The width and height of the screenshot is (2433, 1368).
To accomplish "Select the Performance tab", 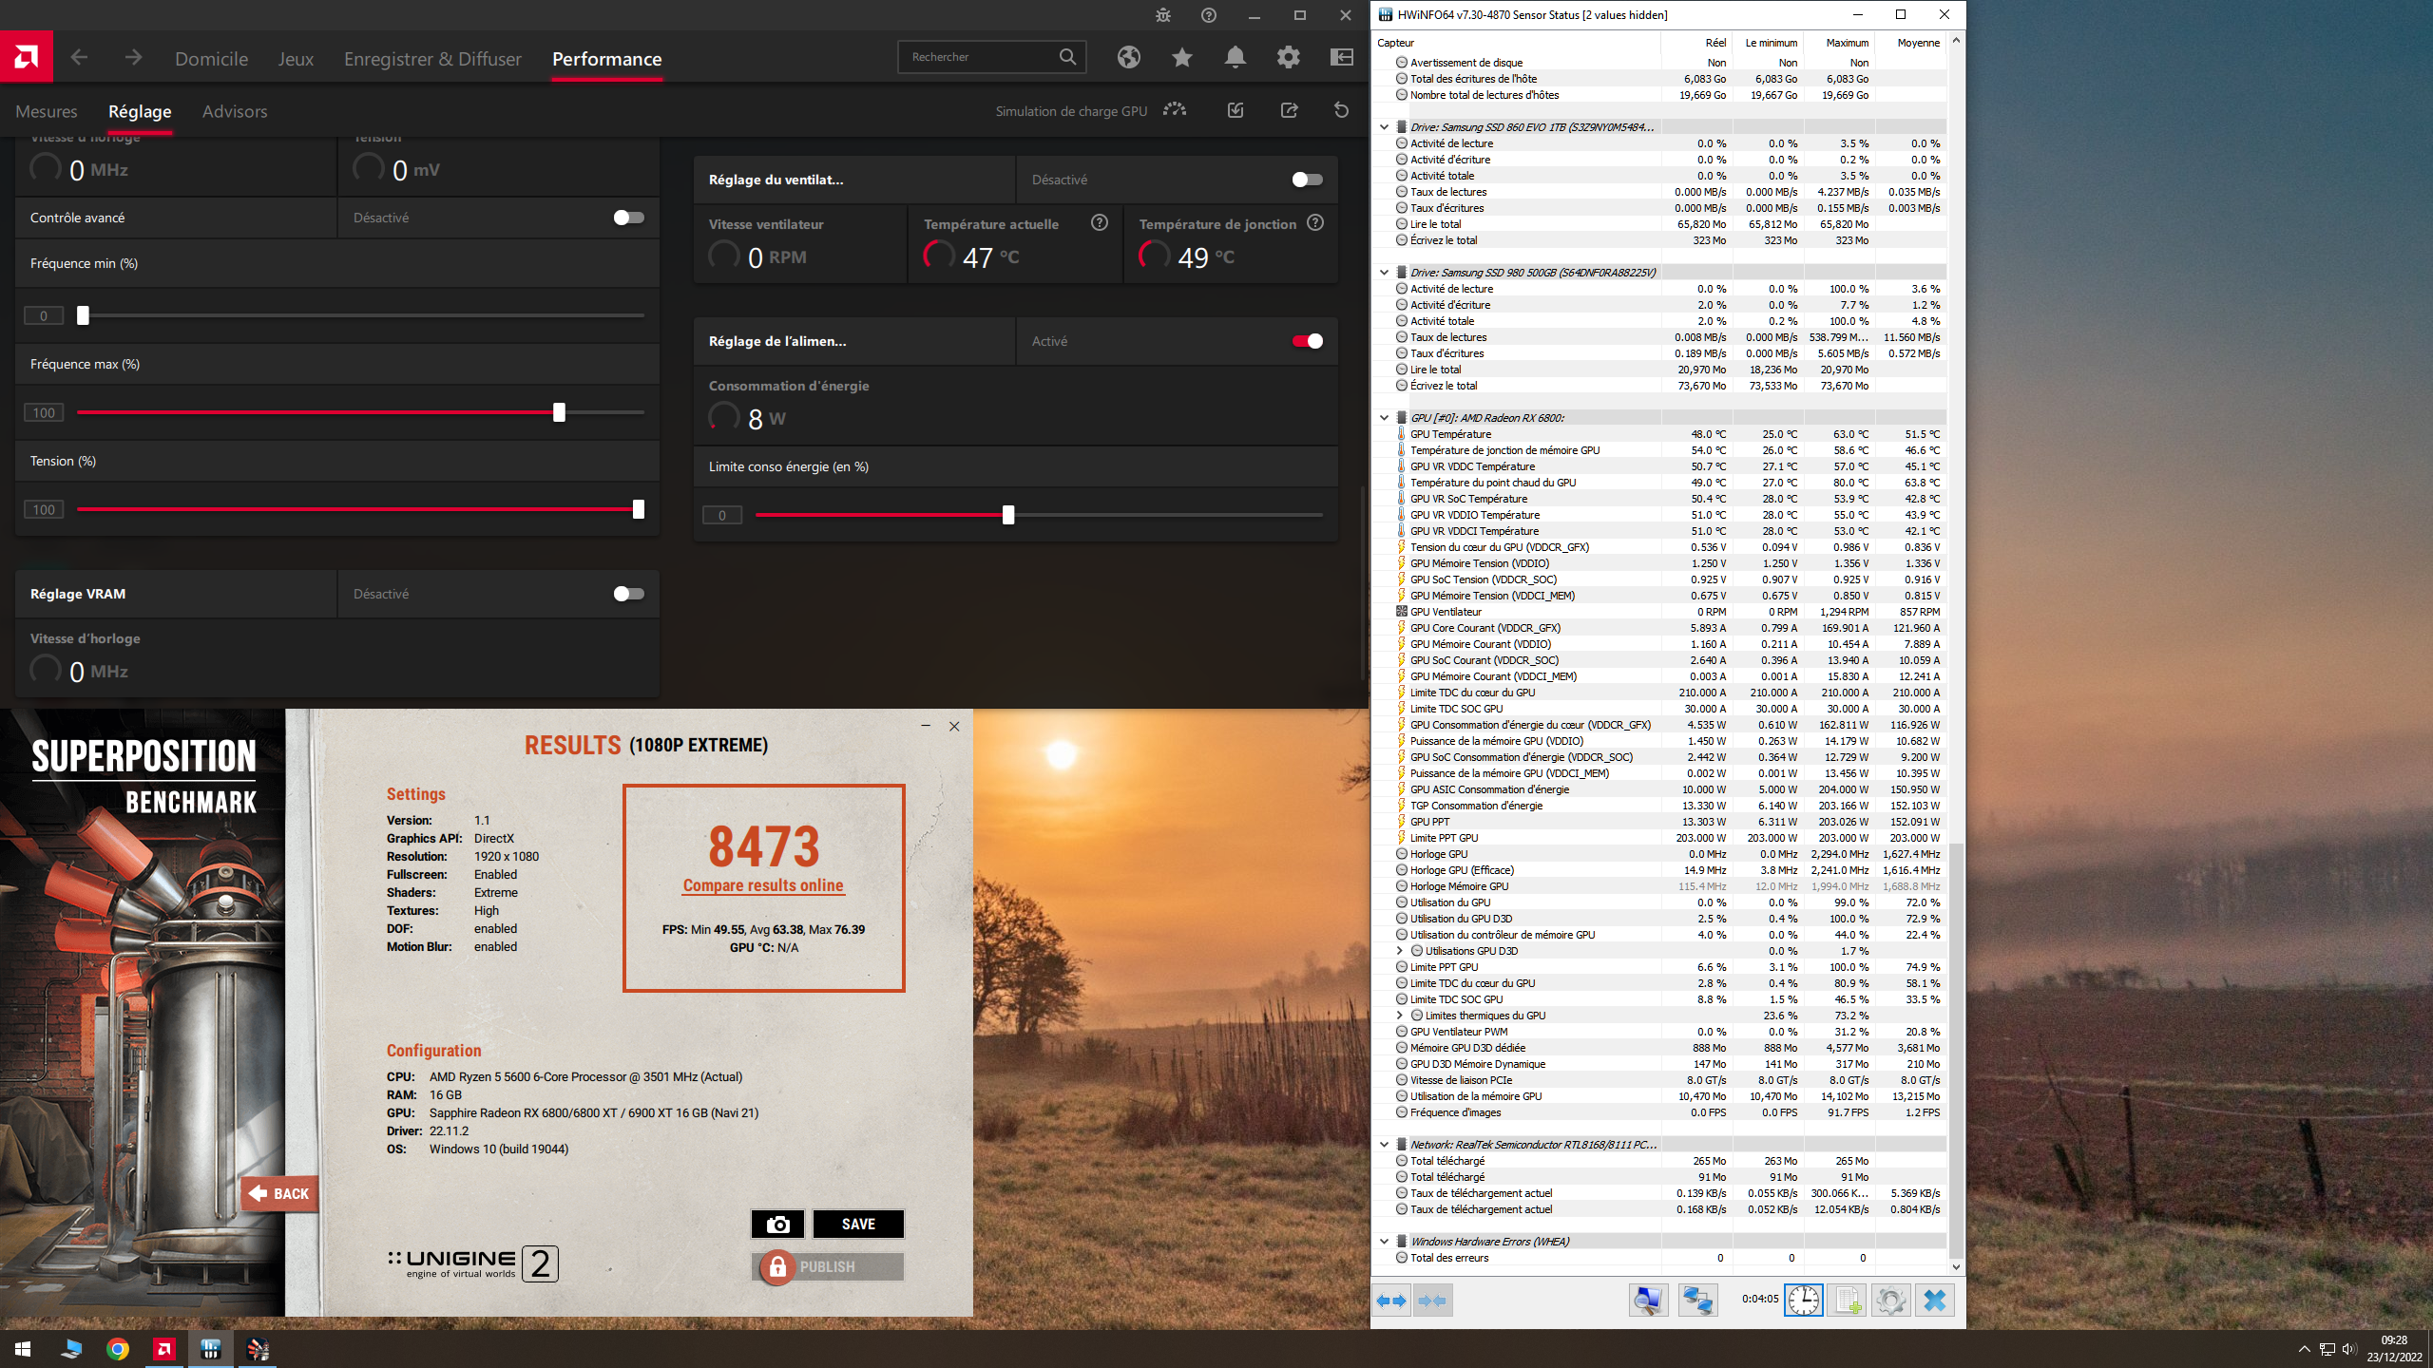I will pyautogui.click(x=606, y=59).
